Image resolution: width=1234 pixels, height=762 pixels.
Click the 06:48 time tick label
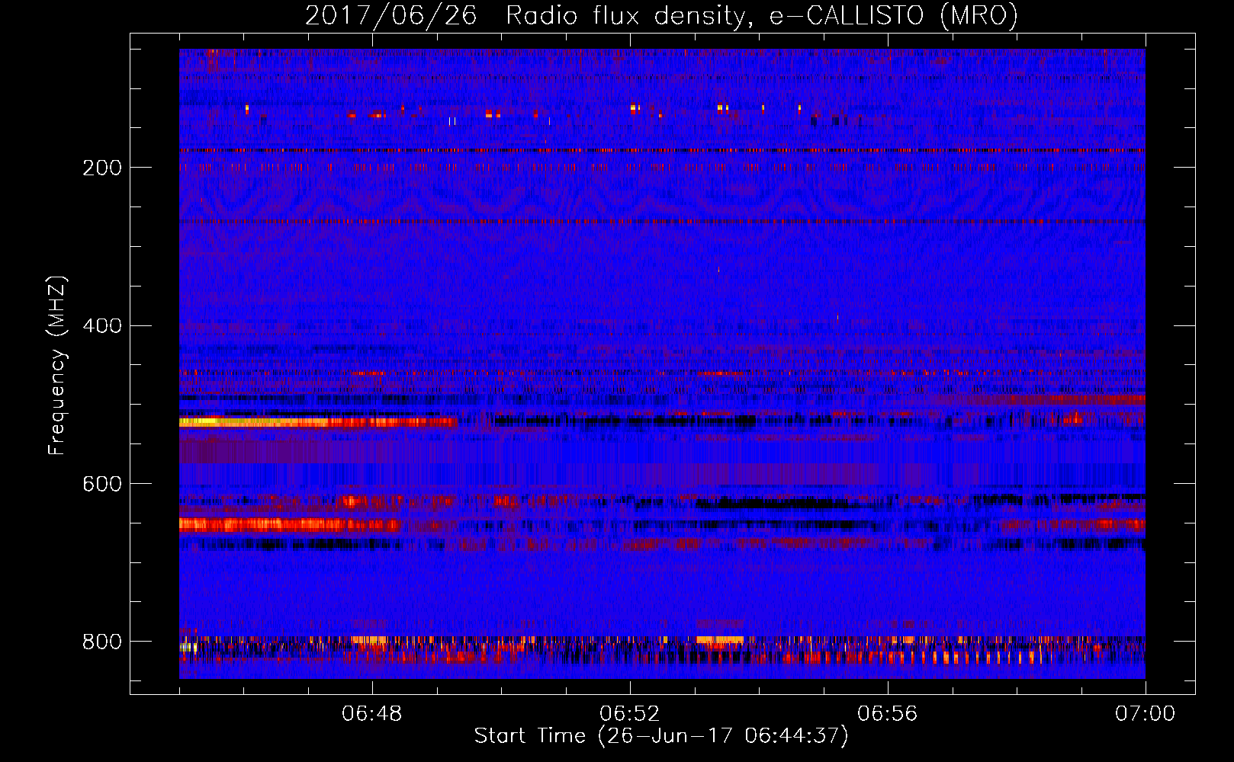click(372, 714)
